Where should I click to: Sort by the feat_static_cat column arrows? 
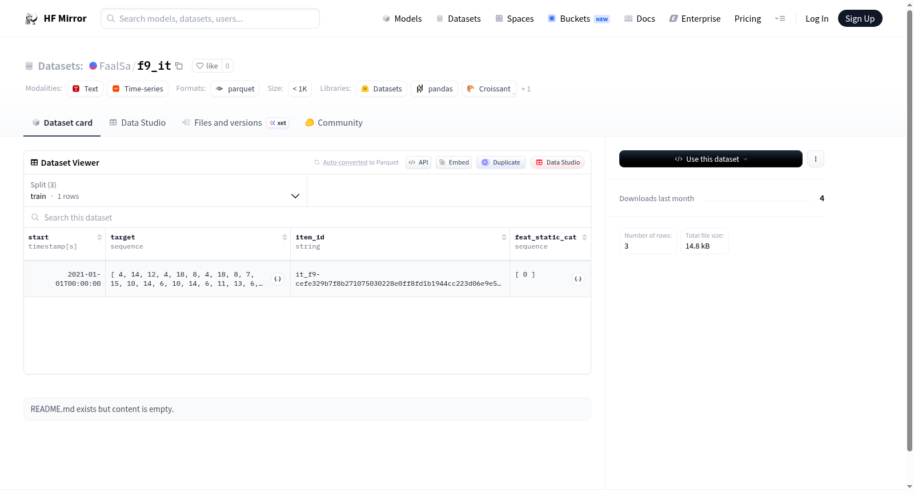click(x=584, y=237)
